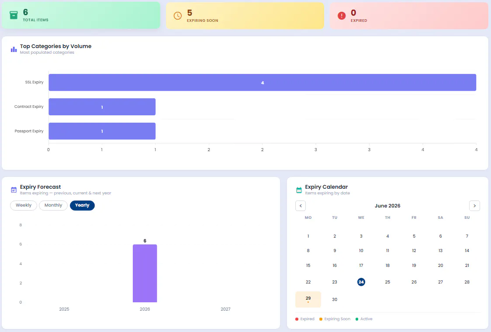
Task: Select June 12 in calendar
Action: click(414, 251)
